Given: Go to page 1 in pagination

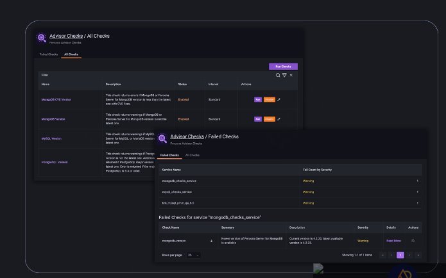Looking at the screenshot, I should (400, 255).
